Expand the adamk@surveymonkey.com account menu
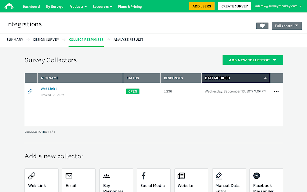Viewport: 307px width, 192px height. click(x=278, y=6)
